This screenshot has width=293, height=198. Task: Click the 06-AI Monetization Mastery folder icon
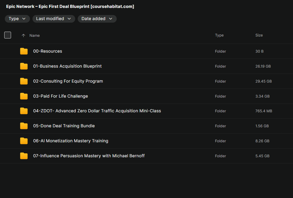click(24, 141)
